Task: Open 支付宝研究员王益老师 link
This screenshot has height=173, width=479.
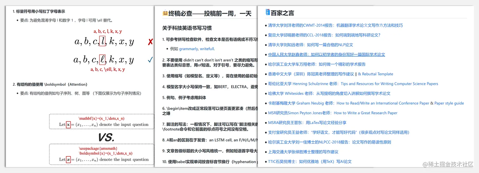Action: click(339, 132)
